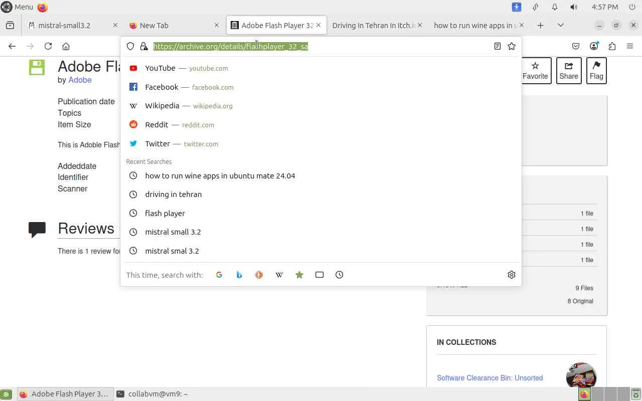Image resolution: width=642 pixels, height=401 pixels.
Task: Open the Software Clearance Bin thumbnail
Action: click(581, 375)
